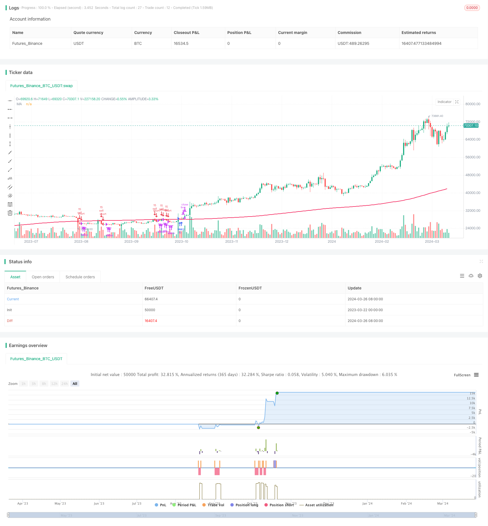The height and width of the screenshot is (526, 488).
Task: Expand the chart to fullscreen via arrows icon
Action: (457, 102)
